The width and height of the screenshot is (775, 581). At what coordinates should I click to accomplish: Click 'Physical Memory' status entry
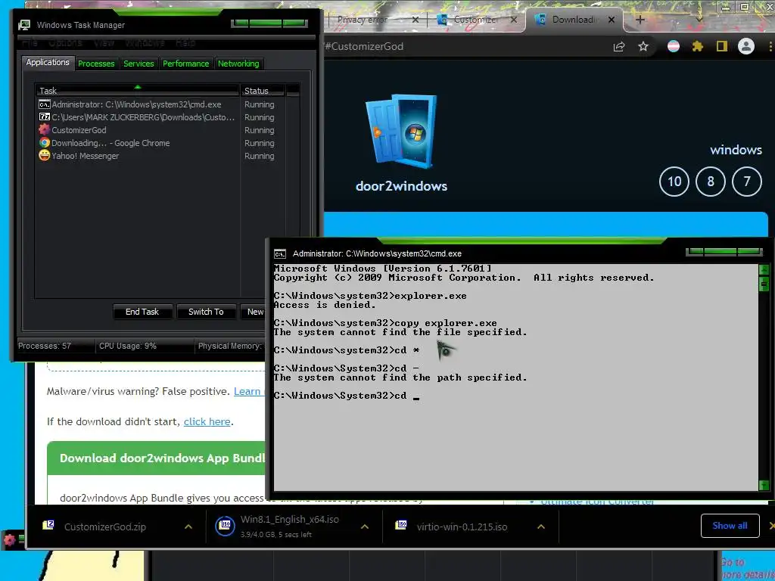pos(230,346)
